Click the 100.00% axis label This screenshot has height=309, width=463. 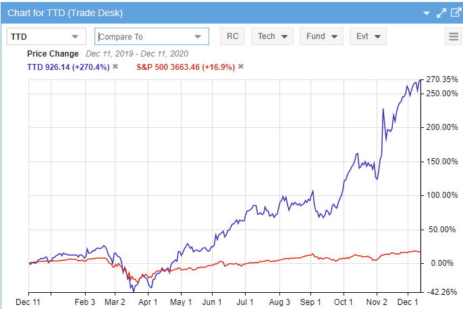(x=441, y=195)
